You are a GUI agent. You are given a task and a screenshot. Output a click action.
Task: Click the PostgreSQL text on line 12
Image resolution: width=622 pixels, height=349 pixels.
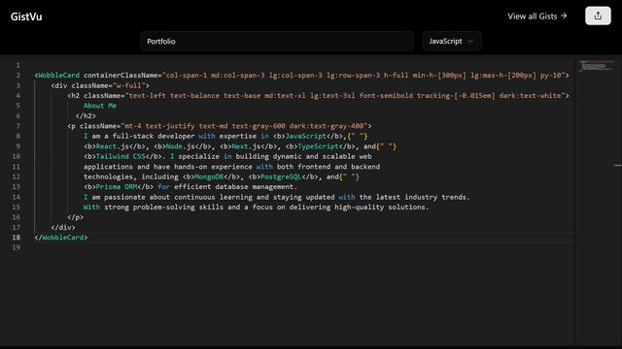tap(281, 176)
